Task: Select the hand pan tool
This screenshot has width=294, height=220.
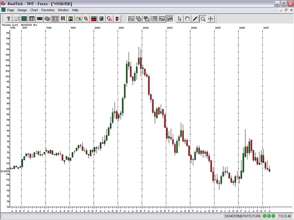Action: tap(187, 19)
